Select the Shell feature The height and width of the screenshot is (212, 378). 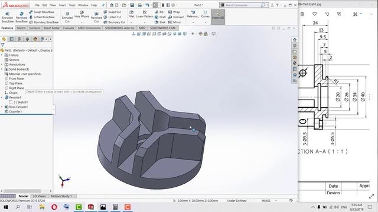pos(160,22)
